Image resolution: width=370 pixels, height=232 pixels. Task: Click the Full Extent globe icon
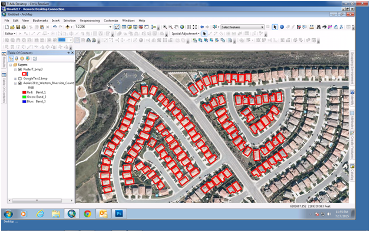(x=182, y=27)
